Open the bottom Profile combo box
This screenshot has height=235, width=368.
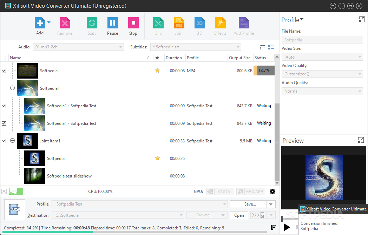(x=140, y=204)
